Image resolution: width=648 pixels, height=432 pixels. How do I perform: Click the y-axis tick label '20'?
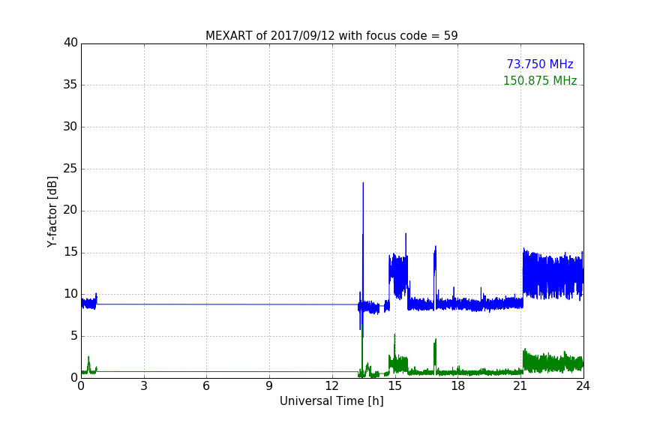70,210
